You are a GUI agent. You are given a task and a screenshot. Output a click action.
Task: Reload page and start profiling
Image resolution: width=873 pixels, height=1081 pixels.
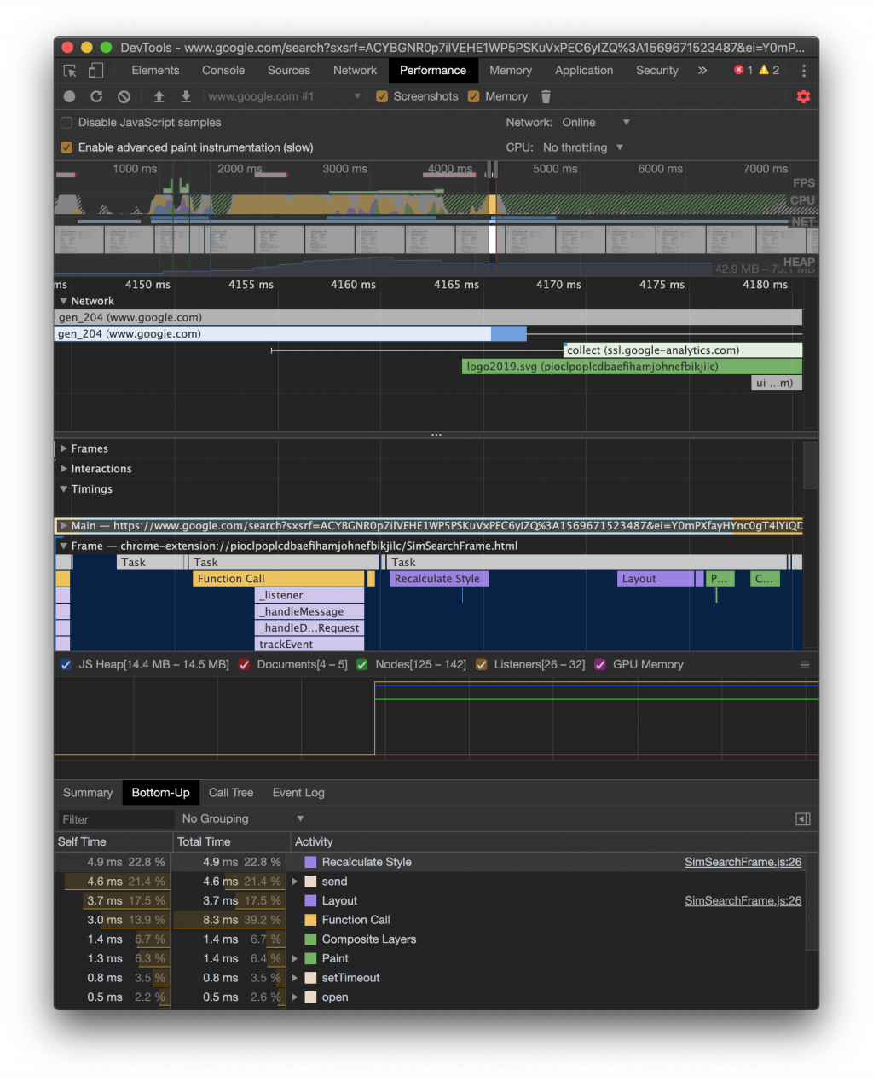(96, 96)
